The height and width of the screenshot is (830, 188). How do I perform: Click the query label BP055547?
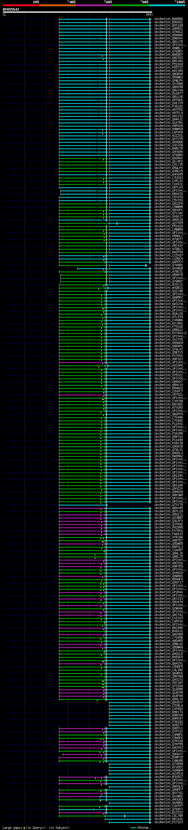click(x=11, y=9)
